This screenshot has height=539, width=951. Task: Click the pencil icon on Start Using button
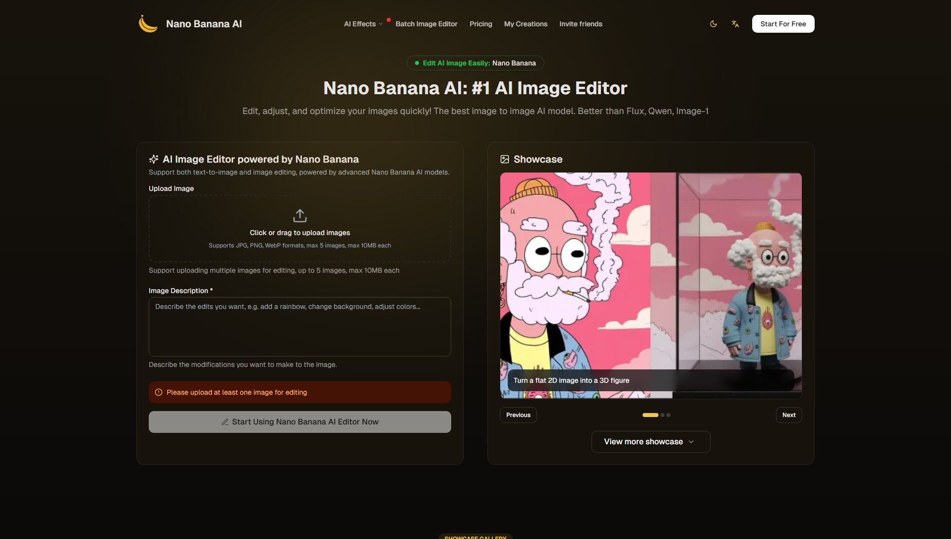click(225, 422)
